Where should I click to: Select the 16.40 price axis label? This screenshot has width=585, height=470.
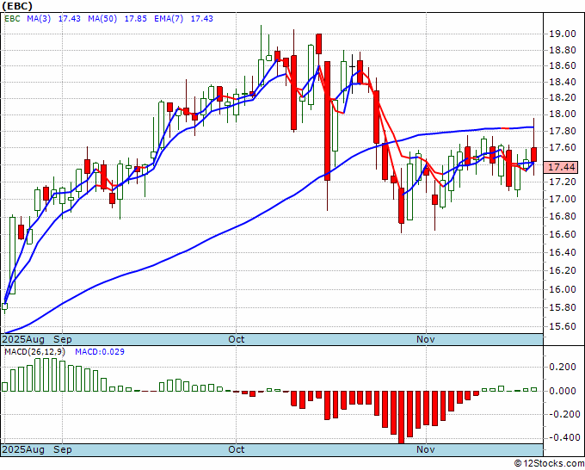click(563, 252)
